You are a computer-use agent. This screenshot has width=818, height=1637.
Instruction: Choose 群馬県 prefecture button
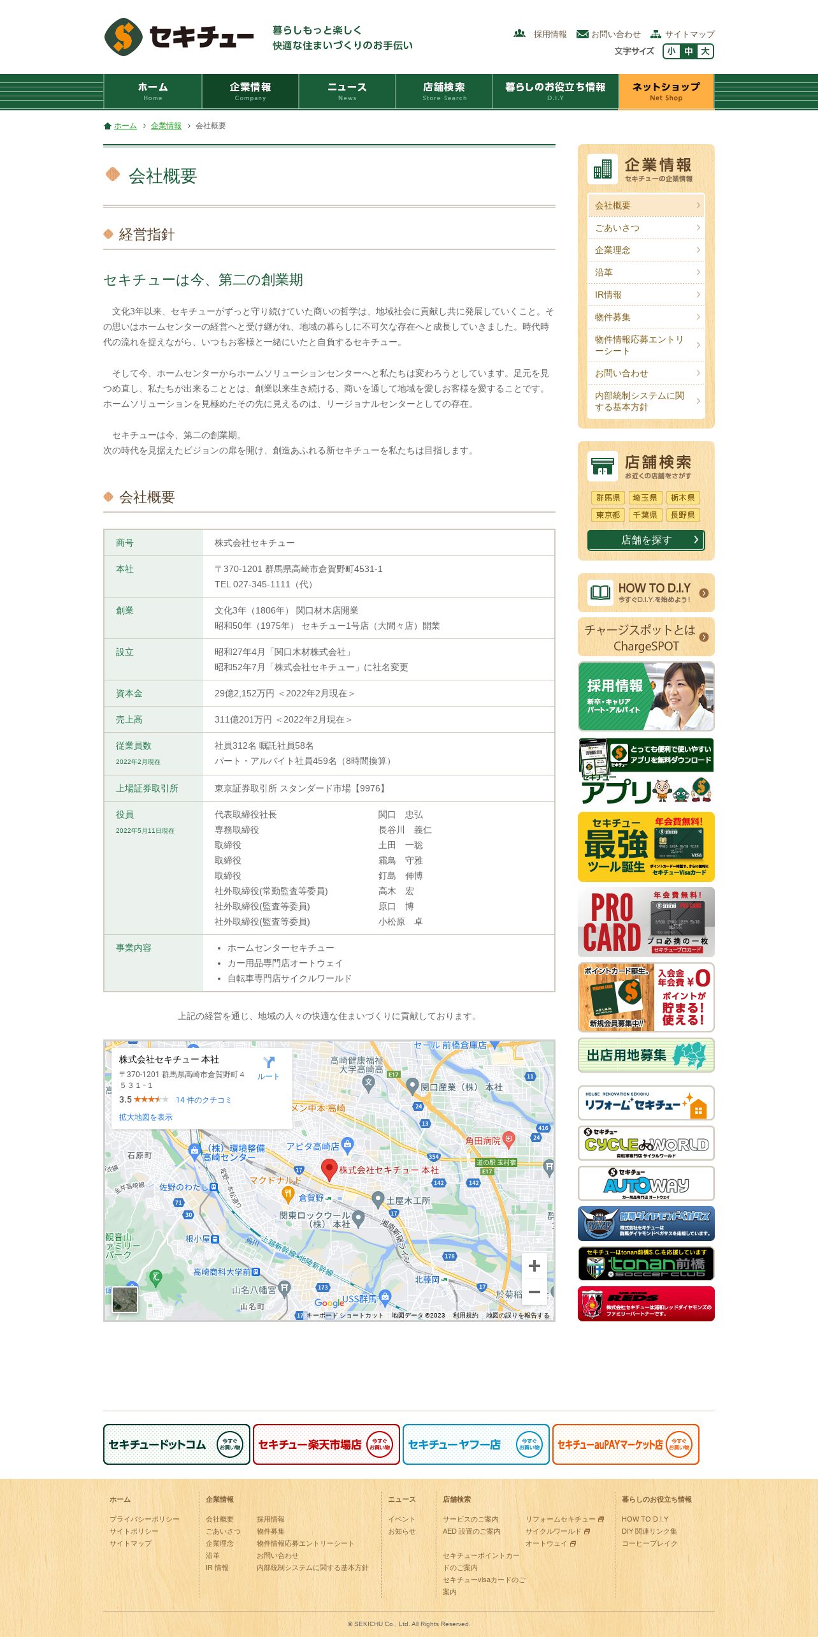[x=608, y=497]
